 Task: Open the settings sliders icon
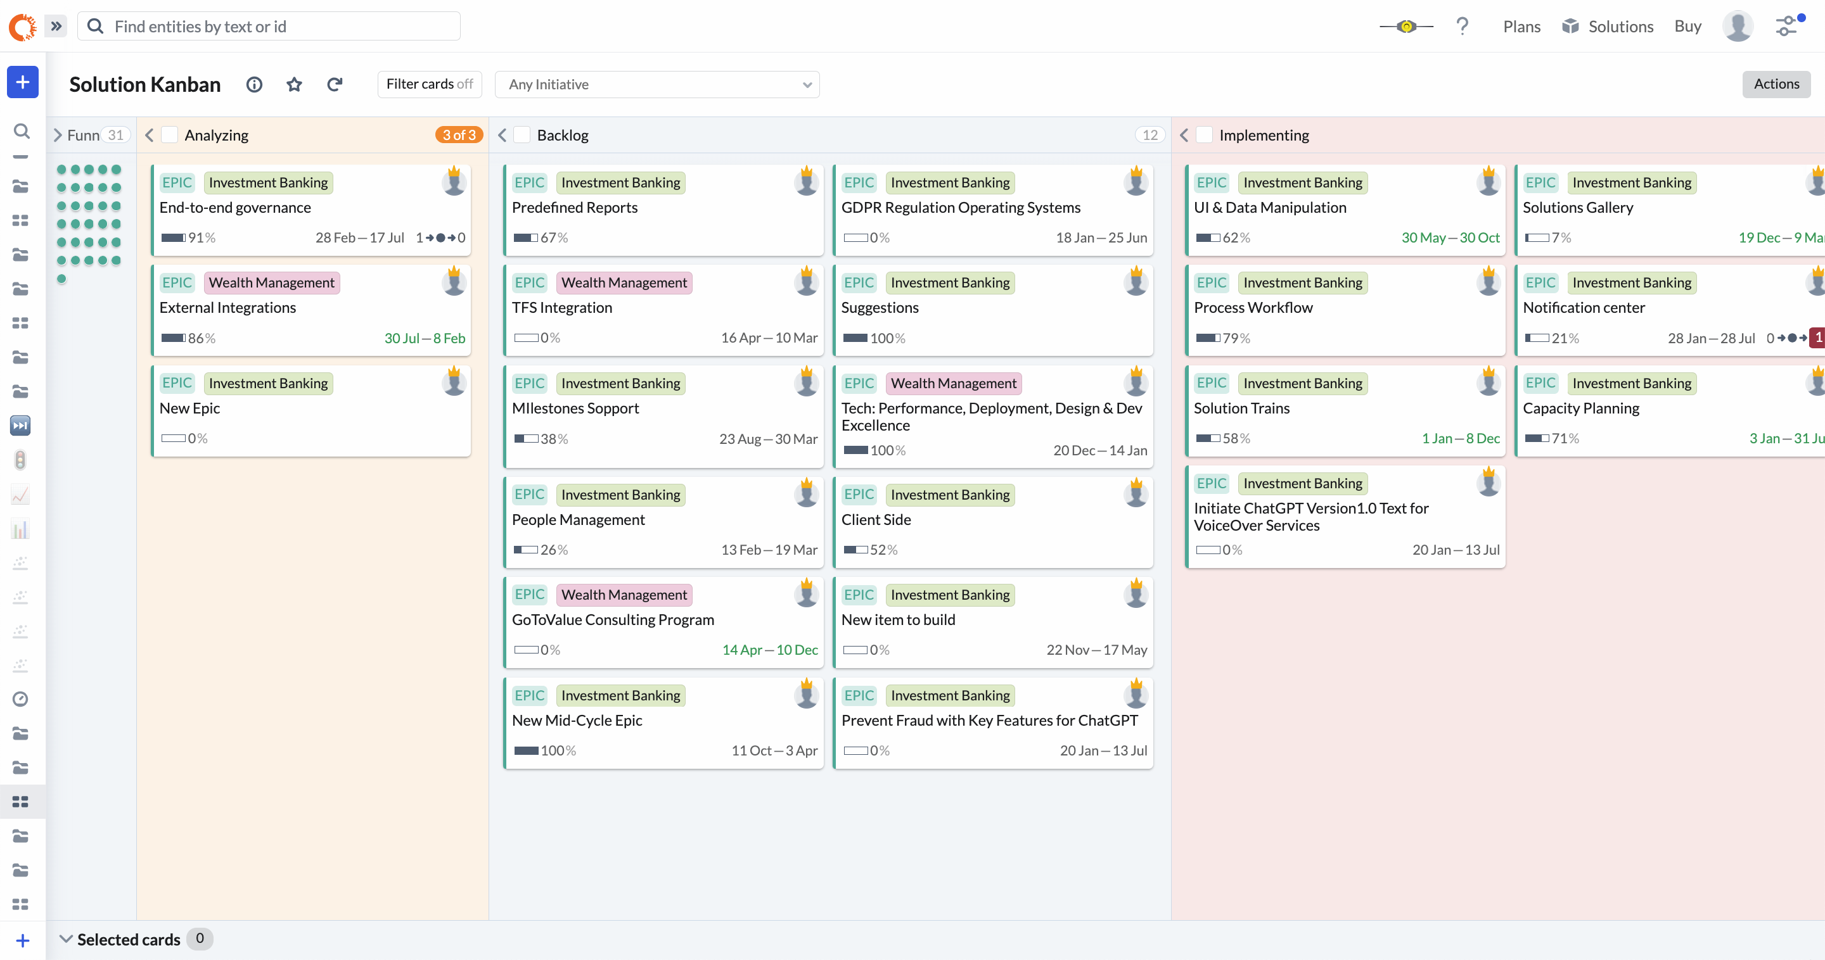tap(1788, 26)
